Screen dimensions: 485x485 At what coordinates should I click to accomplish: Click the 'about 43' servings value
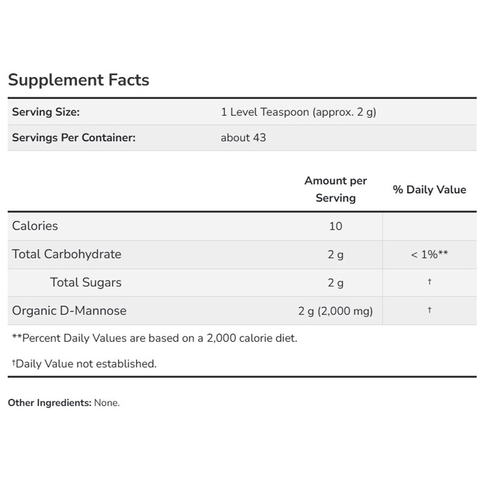243,138
